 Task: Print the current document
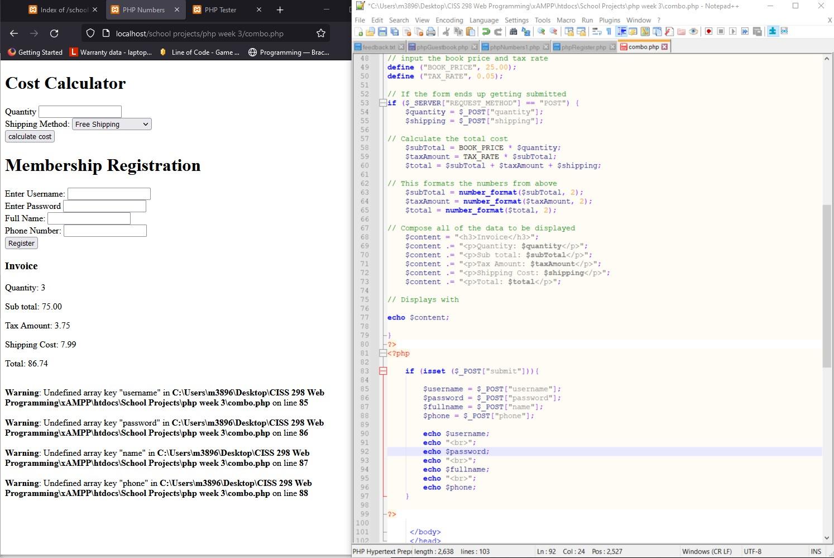[x=432, y=32]
